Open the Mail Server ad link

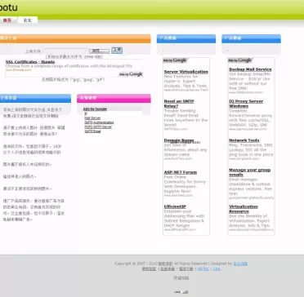[x=92, y=118]
